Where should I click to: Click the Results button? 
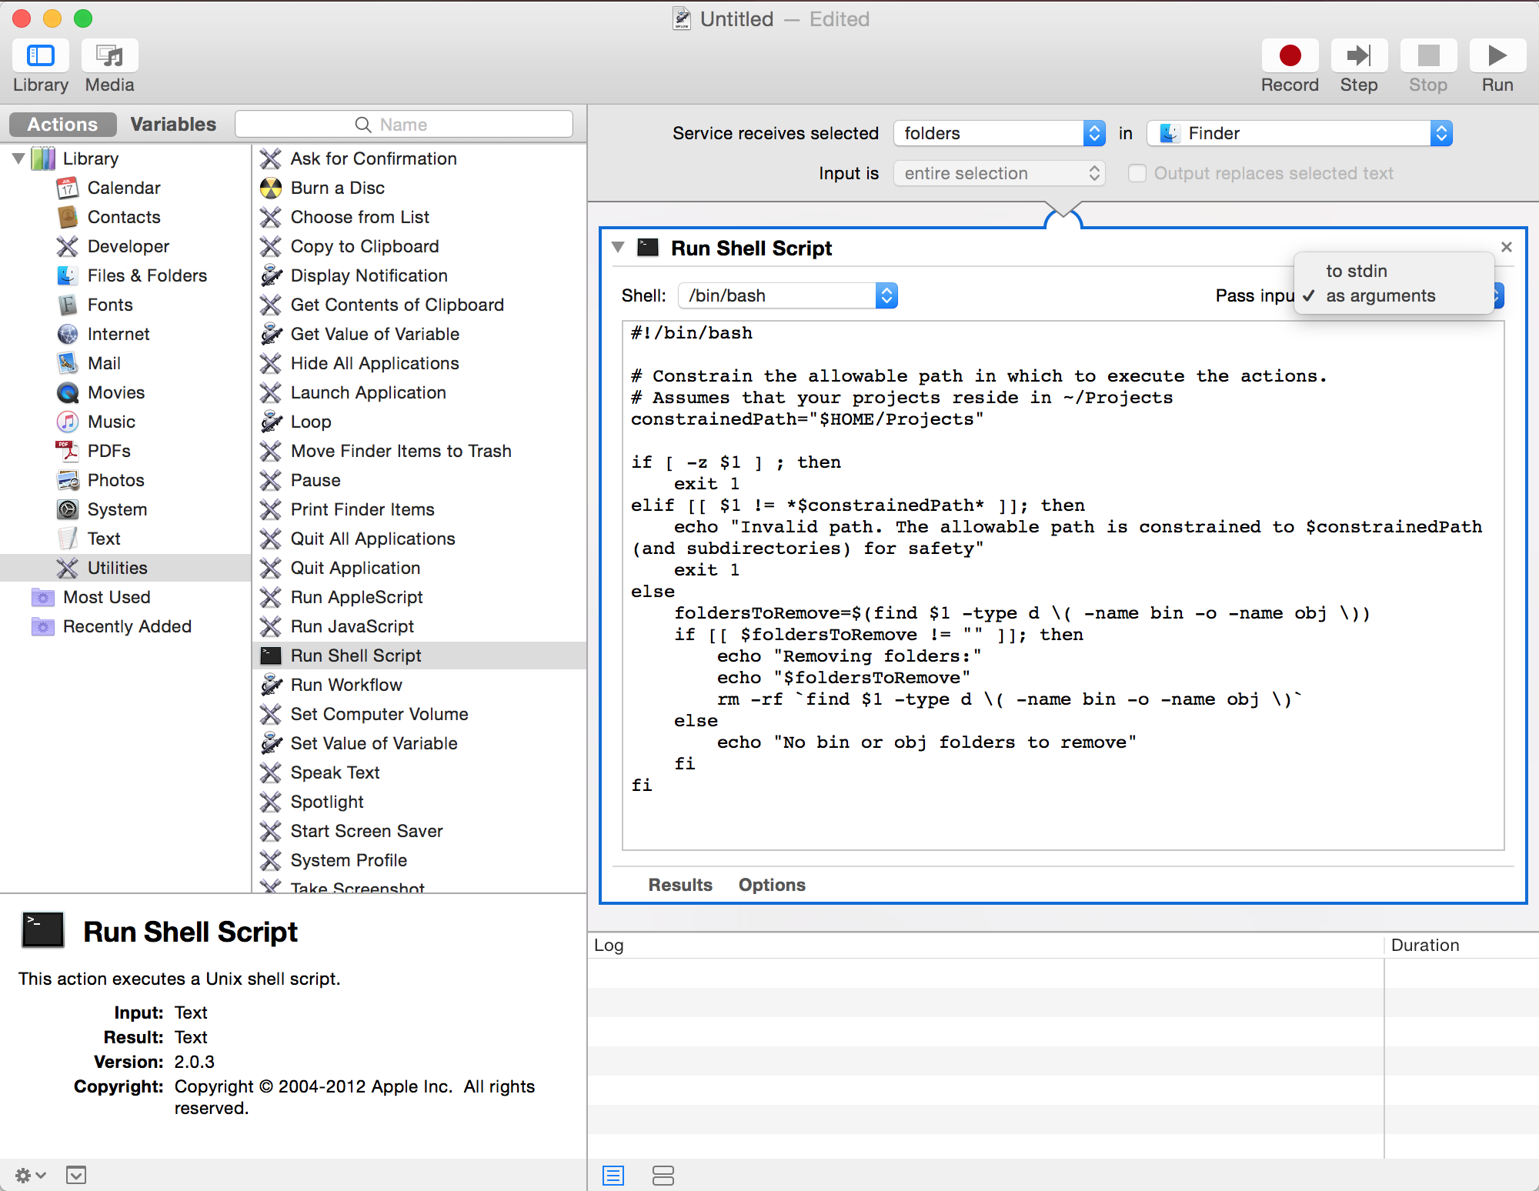pos(680,885)
